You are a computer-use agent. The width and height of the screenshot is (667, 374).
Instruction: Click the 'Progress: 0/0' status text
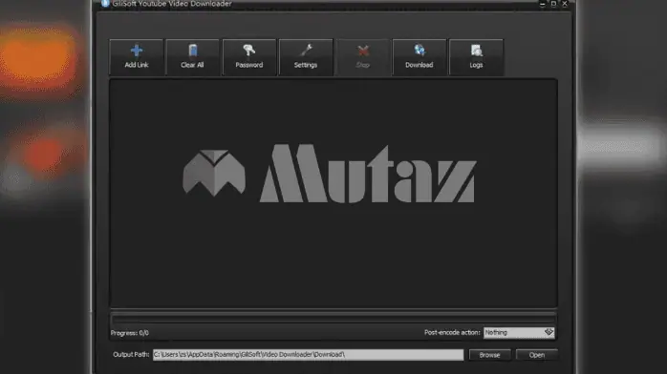tap(130, 333)
